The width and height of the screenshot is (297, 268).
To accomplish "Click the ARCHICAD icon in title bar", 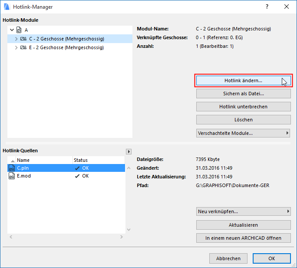I will pos(6,7).
